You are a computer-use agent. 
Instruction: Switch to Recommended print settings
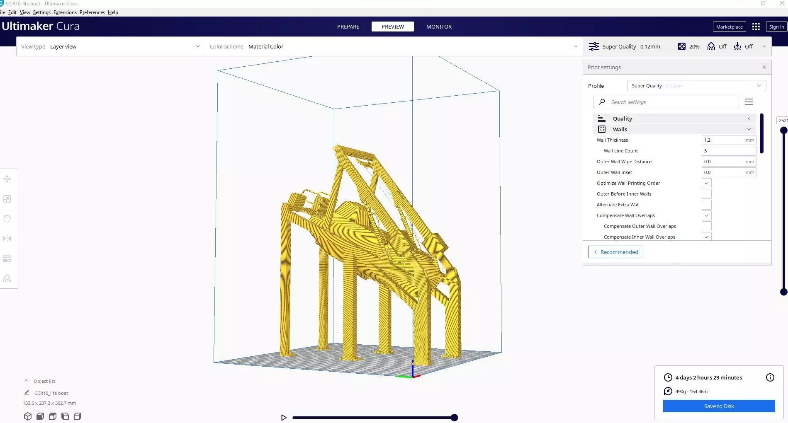tap(615, 252)
